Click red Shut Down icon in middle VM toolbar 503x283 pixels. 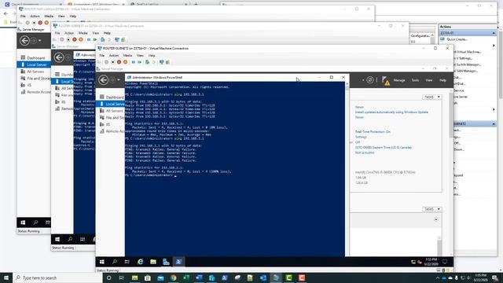(75, 40)
